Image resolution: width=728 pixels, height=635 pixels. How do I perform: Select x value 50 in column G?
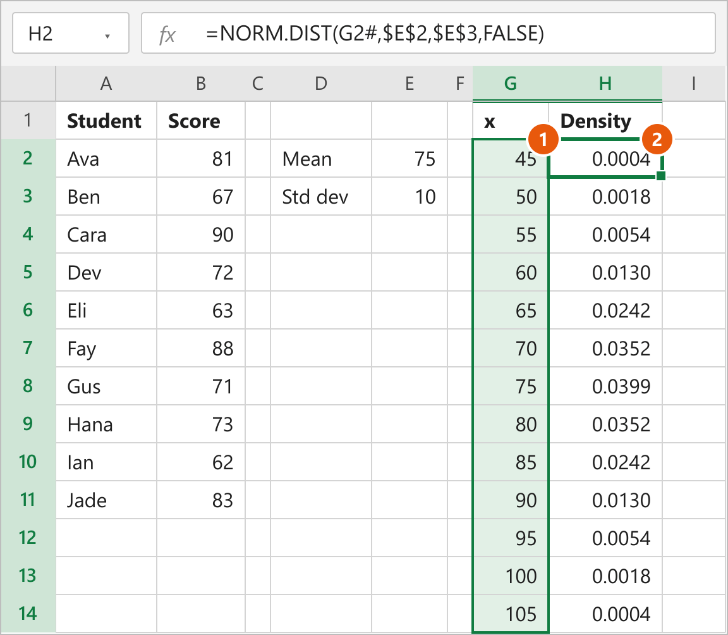coord(511,197)
